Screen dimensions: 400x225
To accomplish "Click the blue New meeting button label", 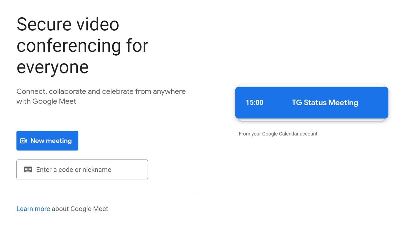I will click(51, 140).
